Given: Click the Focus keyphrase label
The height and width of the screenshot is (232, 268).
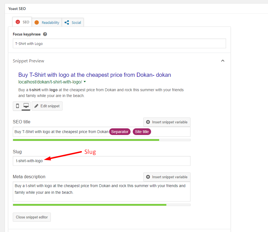Looking at the screenshot, I should click(27, 34).
